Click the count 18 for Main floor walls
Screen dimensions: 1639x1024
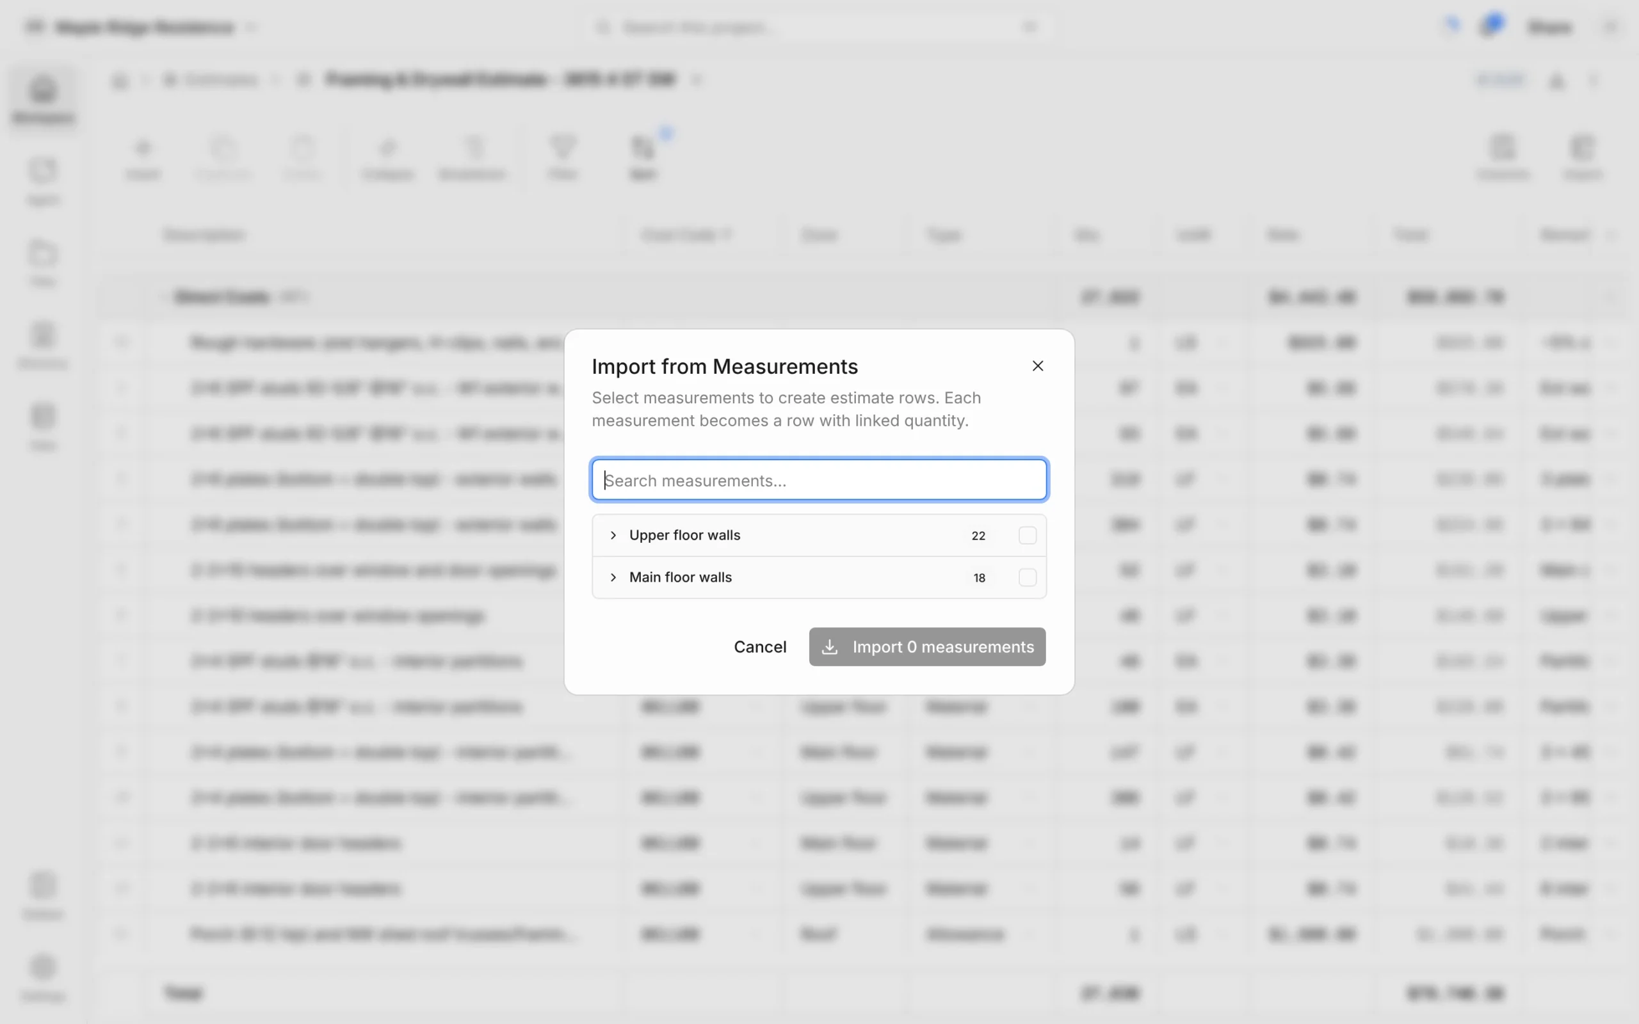[980, 578]
